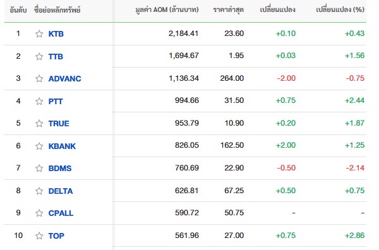Mark TTB with its star icon
The height and width of the screenshot is (250, 379).
pyautogui.click(x=39, y=57)
